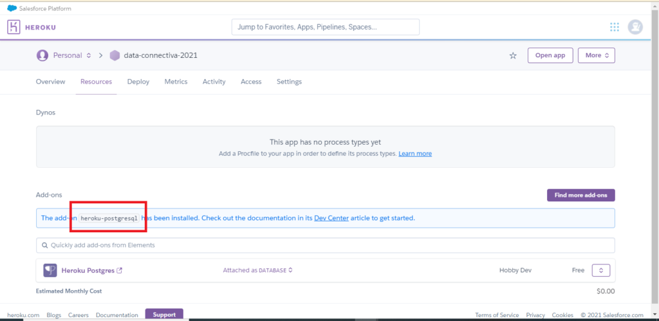This screenshot has width=659, height=321.
Task: Click the Heroku Postgres elephant icon
Action: pyautogui.click(x=50, y=270)
